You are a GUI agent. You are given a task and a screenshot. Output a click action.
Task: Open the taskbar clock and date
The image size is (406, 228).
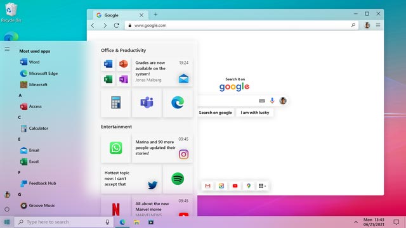coord(374,222)
